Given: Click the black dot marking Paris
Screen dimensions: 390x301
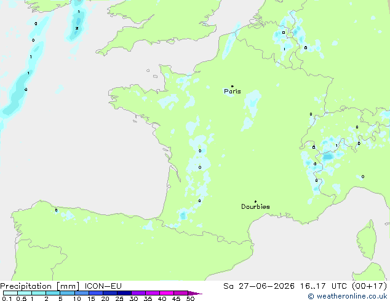Looking at the screenshot, I should 233,86.
